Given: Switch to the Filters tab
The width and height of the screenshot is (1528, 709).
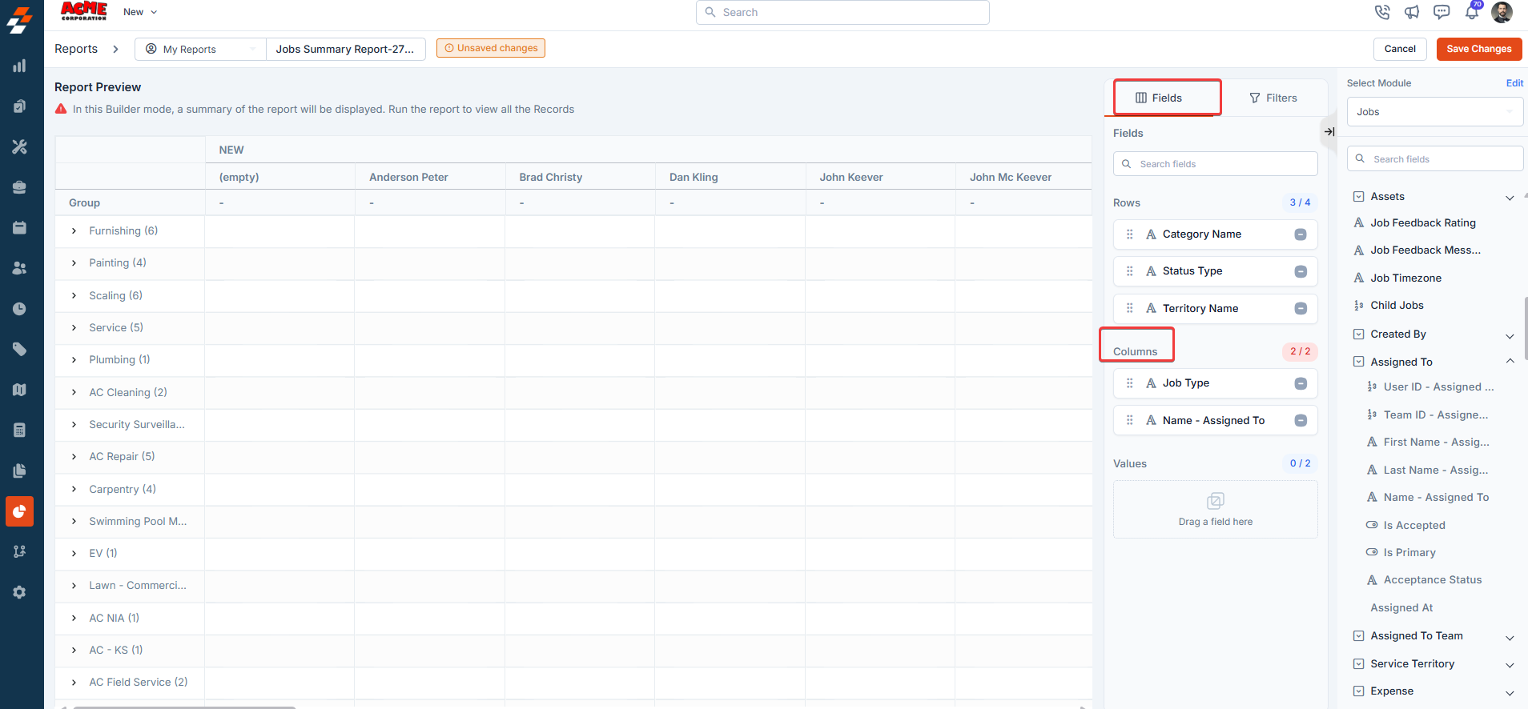Looking at the screenshot, I should click(1273, 98).
